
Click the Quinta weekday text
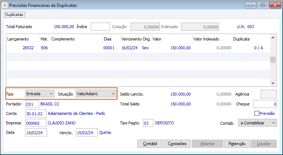105,132
